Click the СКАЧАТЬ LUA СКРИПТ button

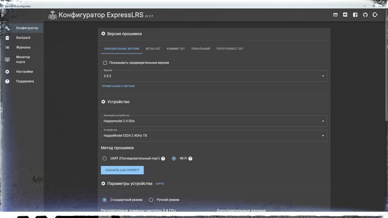click(x=122, y=170)
